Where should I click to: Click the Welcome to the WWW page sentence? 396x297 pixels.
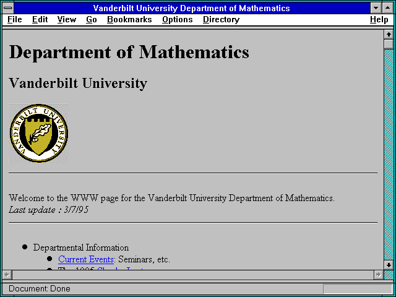172,198
